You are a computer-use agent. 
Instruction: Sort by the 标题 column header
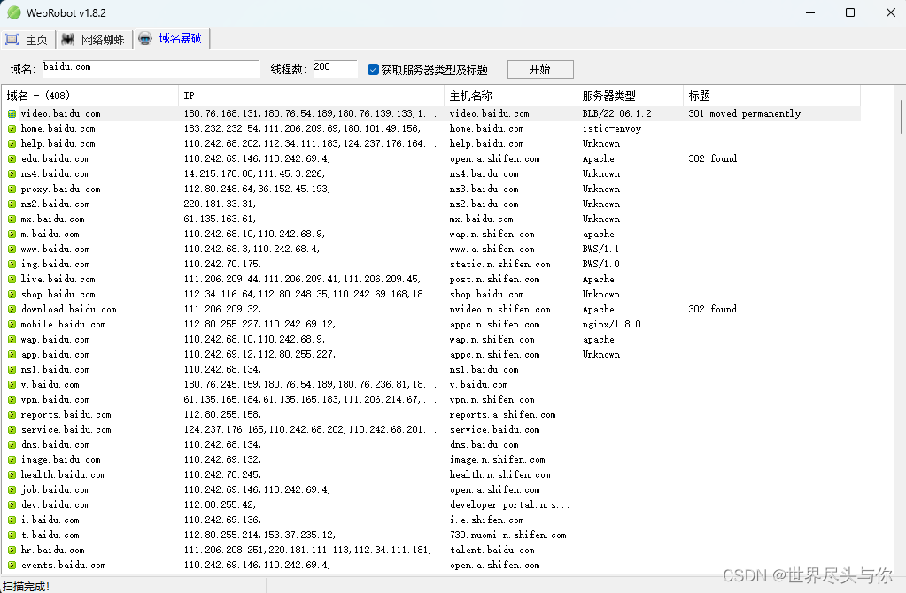click(x=771, y=96)
